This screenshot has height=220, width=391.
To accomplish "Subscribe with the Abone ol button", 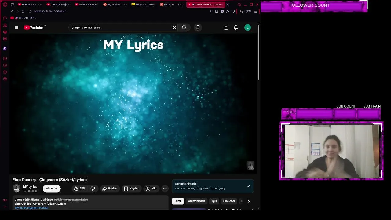I will (52, 189).
